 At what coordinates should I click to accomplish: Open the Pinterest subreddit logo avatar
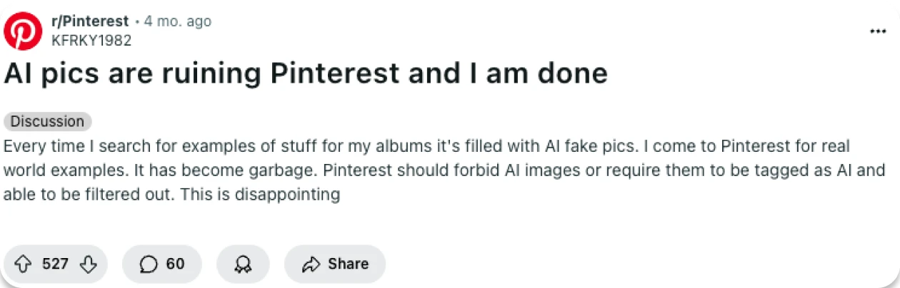23,31
